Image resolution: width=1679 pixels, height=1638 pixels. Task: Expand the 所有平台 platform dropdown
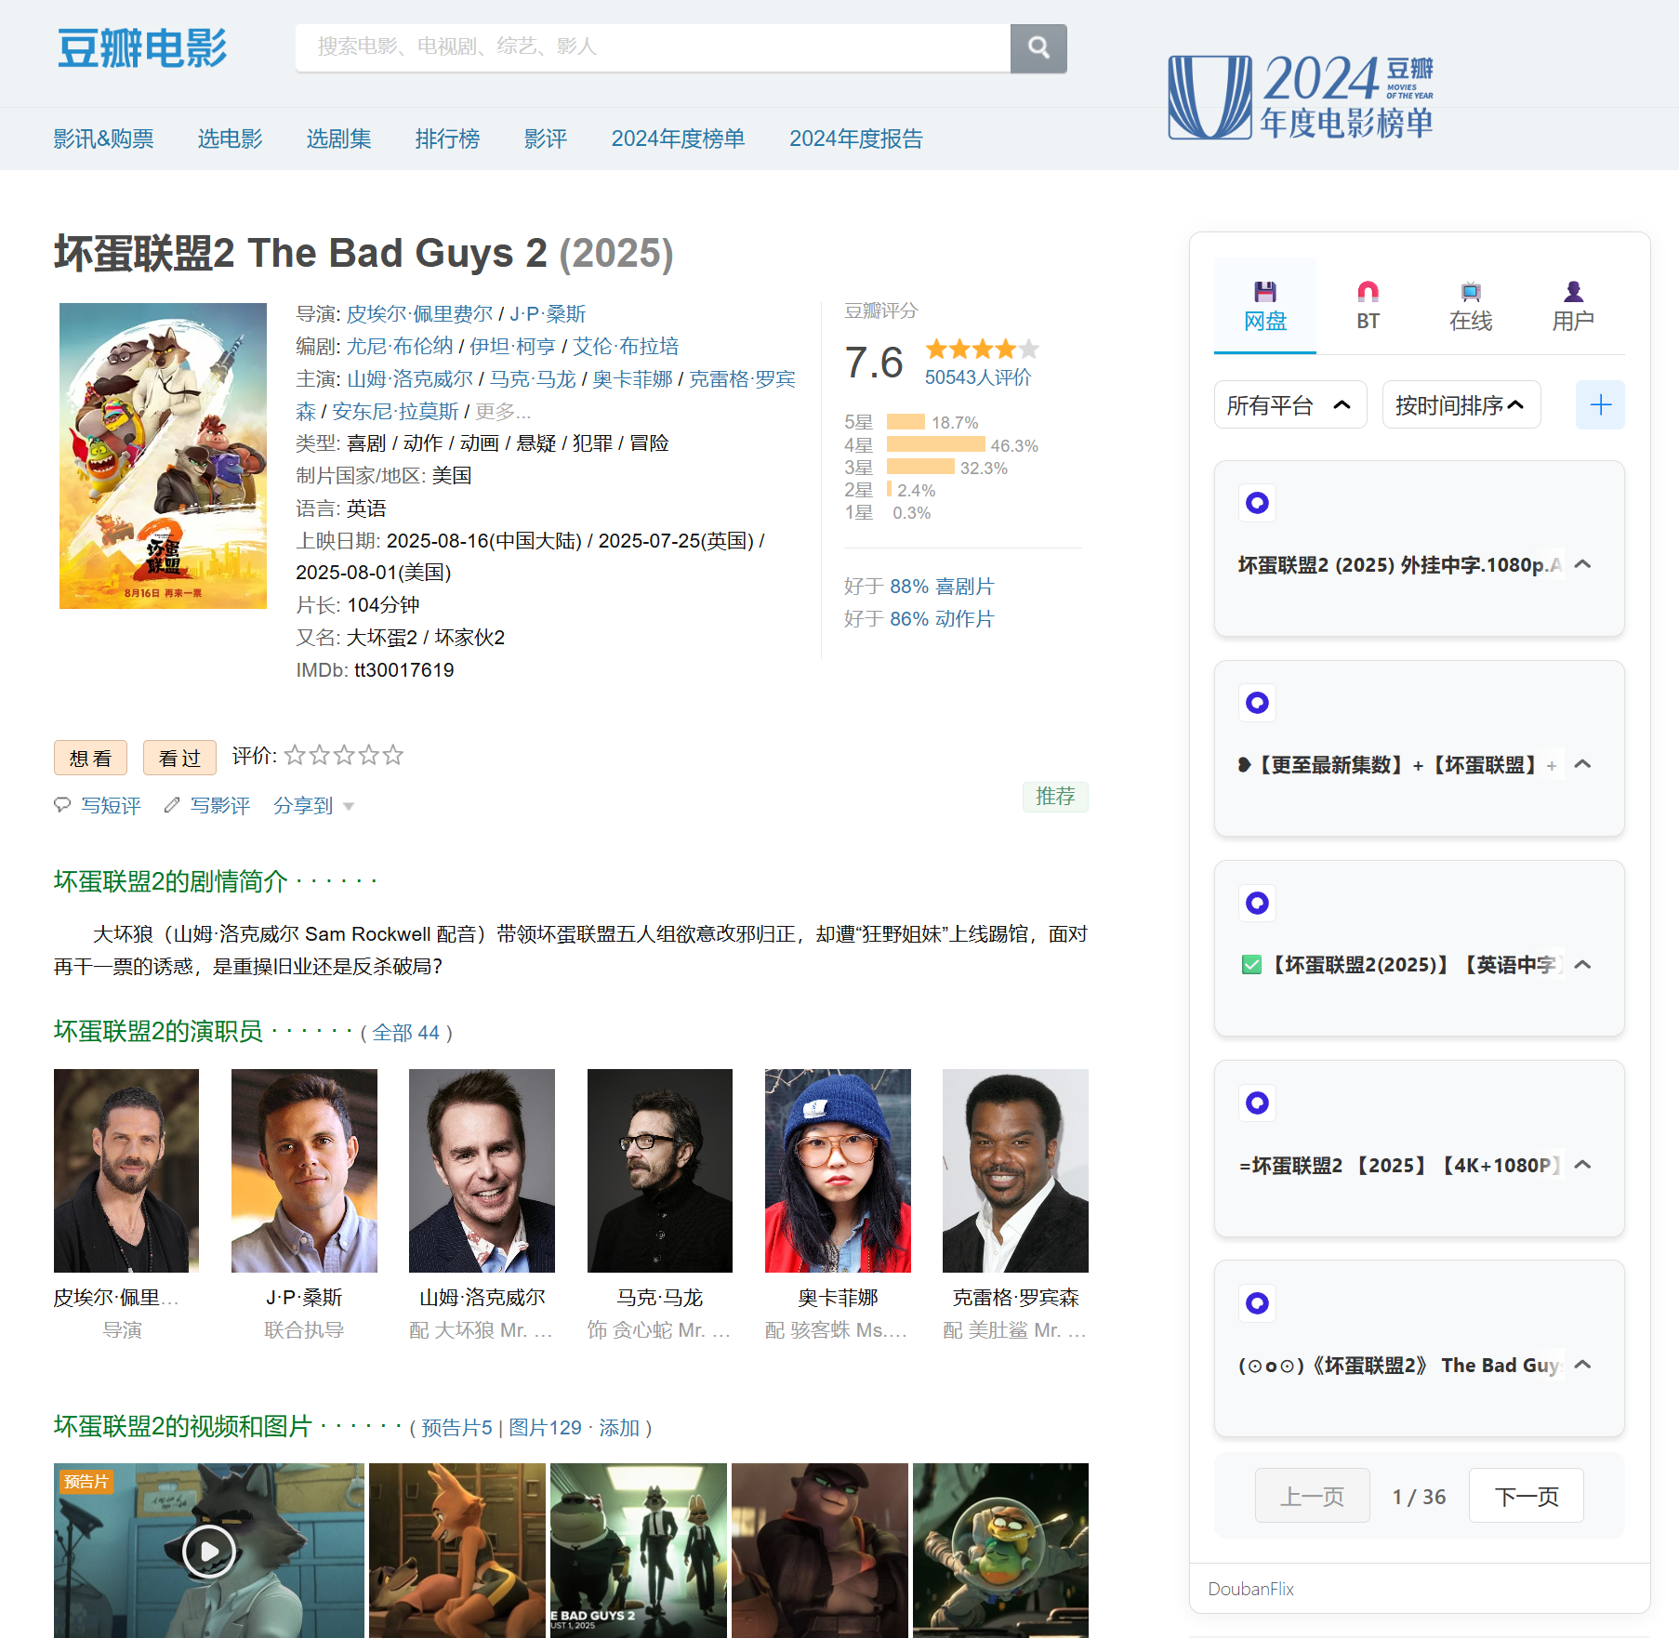point(1290,404)
